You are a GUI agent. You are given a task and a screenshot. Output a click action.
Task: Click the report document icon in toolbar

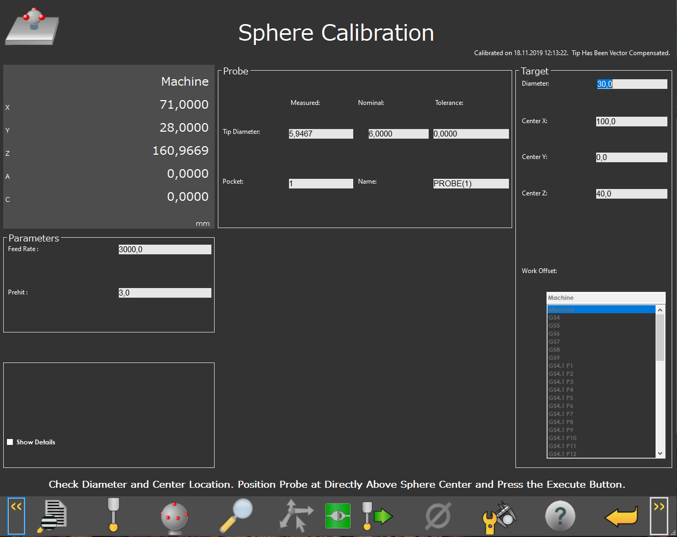tap(52, 516)
